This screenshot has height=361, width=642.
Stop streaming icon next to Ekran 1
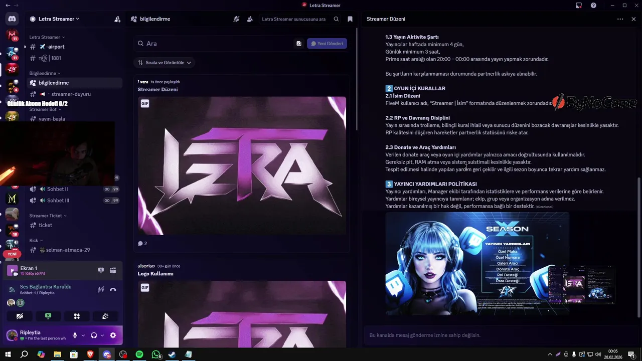(101, 270)
